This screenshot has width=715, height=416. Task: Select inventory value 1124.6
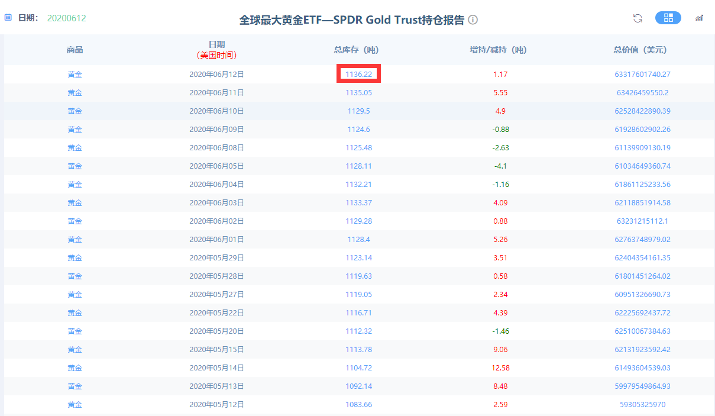359,130
